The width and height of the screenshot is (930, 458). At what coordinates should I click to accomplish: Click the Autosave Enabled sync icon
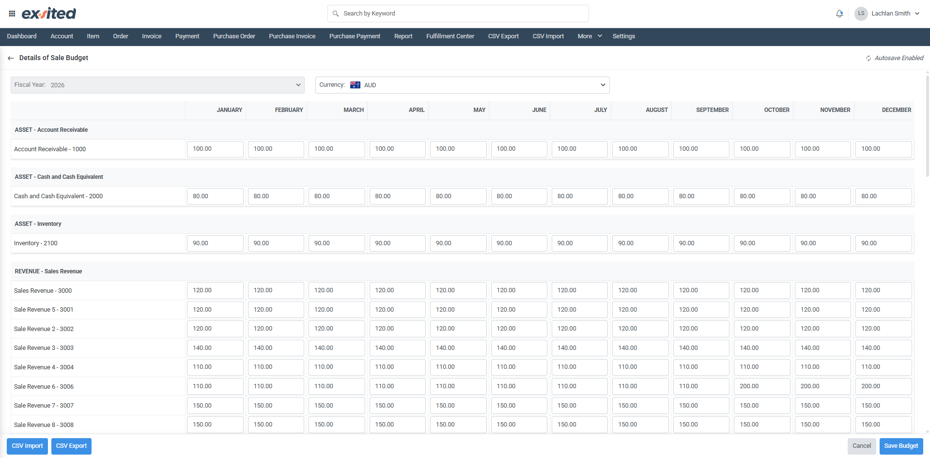[868, 58]
